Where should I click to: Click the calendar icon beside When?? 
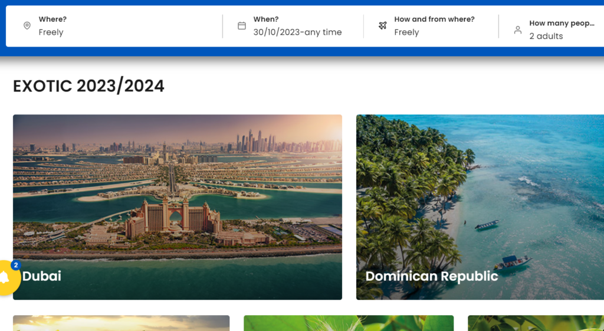[241, 26]
